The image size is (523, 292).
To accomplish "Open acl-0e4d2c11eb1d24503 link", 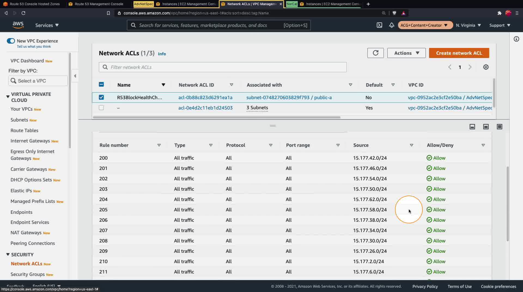I will pyautogui.click(x=205, y=108).
